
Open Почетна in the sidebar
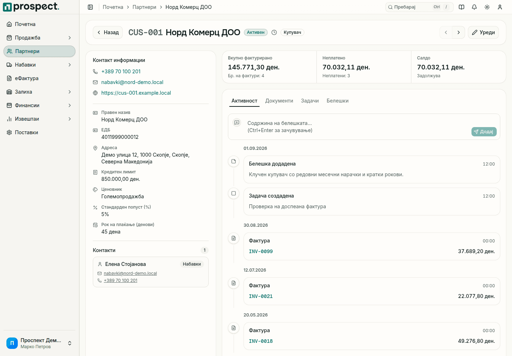point(39,24)
